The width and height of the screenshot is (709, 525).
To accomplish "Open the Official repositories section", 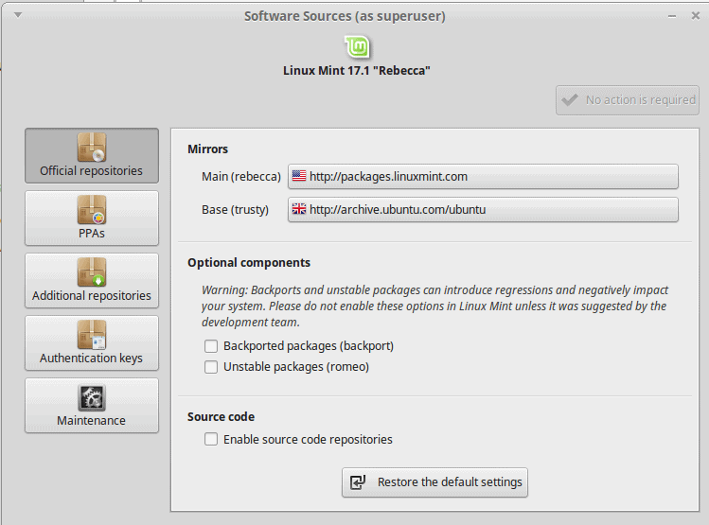I will 92,155.
